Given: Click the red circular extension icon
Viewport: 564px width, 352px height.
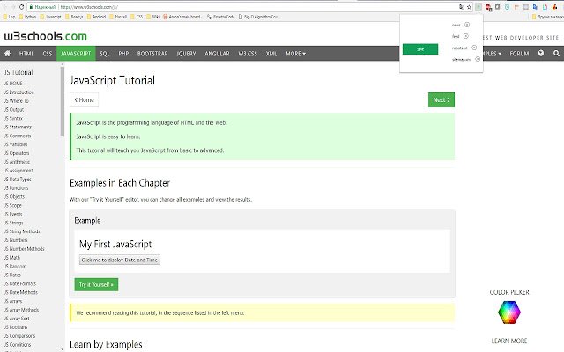Looking at the screenshot, I should click(488, 7).
